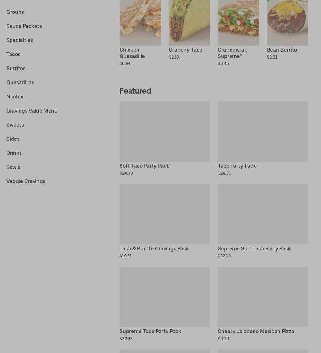Select the Crunchy Taco image
Image resolution: width=321 pixels, height=353 pixels.
click(190, 22)
